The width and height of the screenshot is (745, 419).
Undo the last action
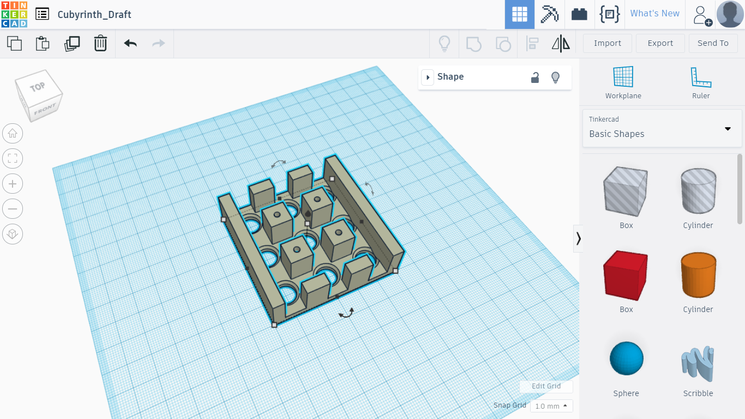[x=130, y=43]
